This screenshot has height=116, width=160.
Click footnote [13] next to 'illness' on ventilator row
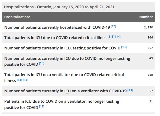pyautogui.click(x=19, y=80)
